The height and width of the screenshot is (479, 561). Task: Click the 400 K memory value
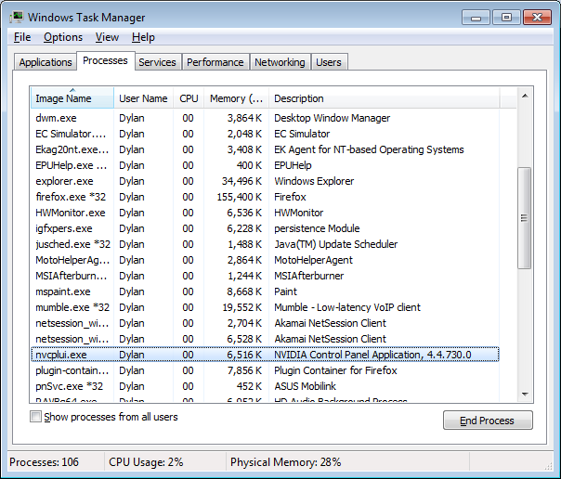click(x=249, y=165)
